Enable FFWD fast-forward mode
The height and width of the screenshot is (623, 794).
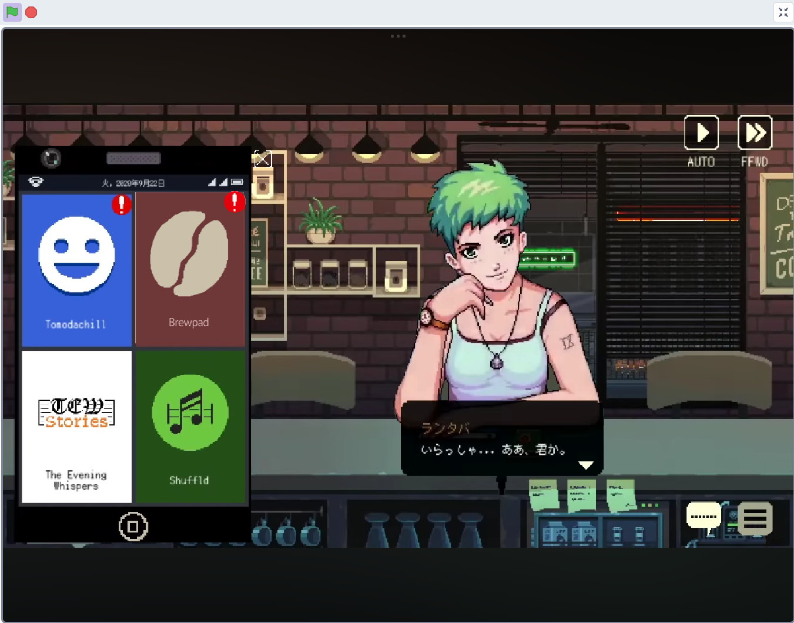point(755,133)
